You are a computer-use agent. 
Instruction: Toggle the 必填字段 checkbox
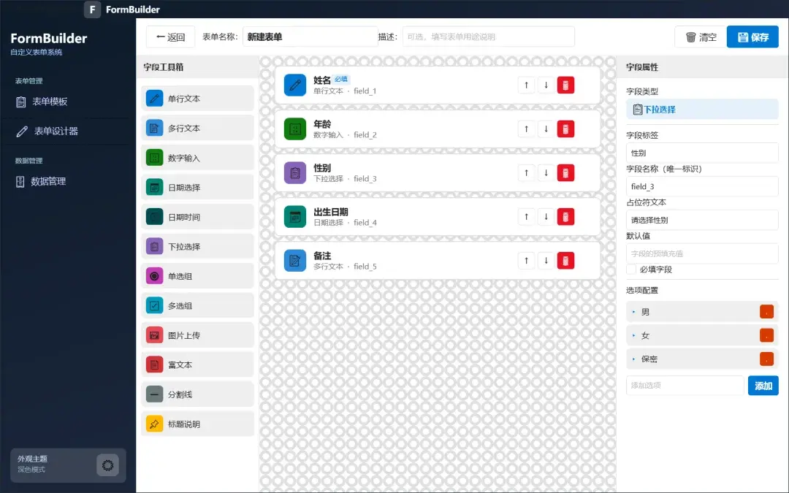pyautogui.click(x=631, y=270)
